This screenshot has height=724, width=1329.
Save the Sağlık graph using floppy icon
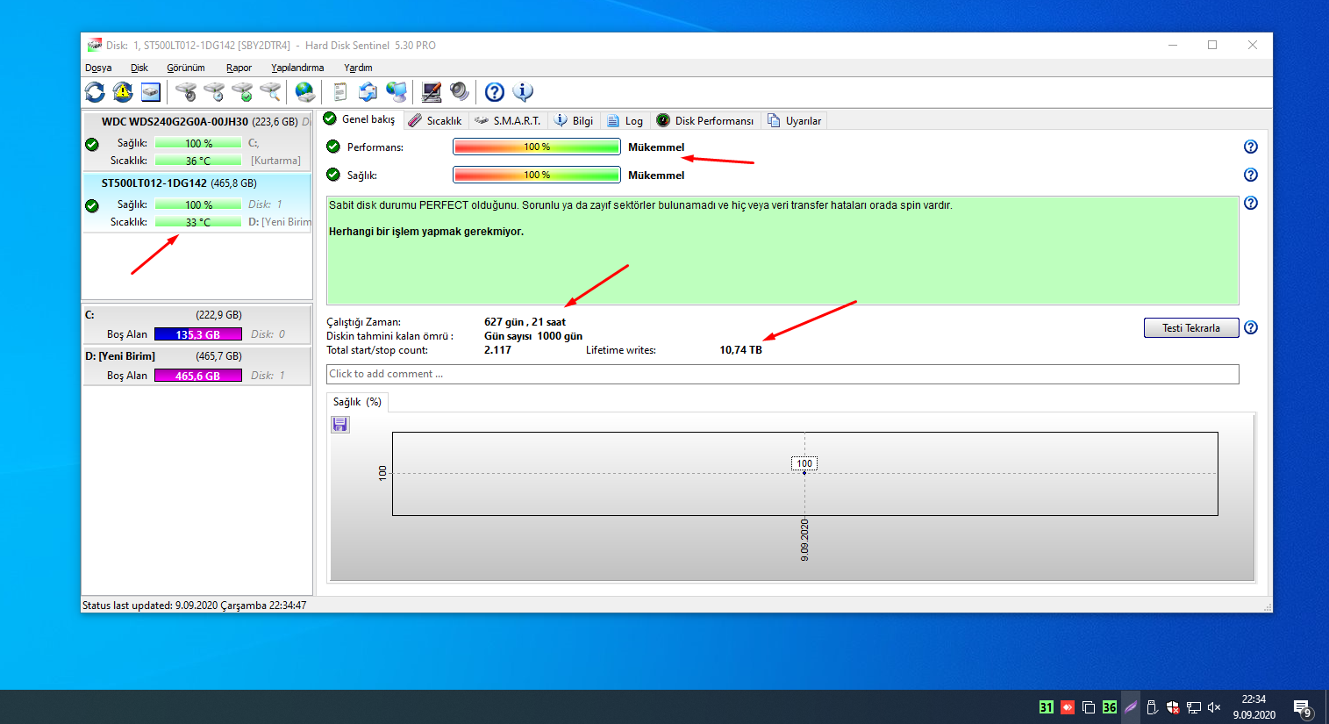(340, 425)
